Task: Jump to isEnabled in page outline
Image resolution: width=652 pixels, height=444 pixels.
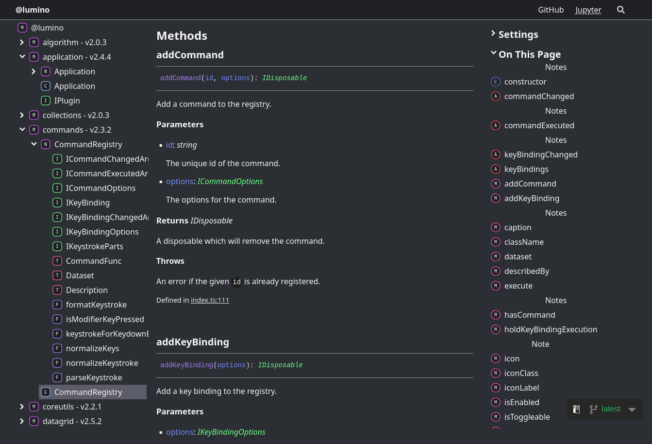Action: pyautogui.click(x=522, y=402)
